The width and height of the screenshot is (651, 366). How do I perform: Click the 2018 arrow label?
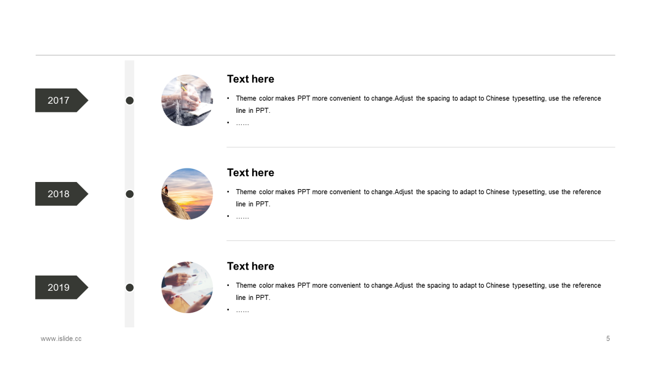[x=62, y=194]
